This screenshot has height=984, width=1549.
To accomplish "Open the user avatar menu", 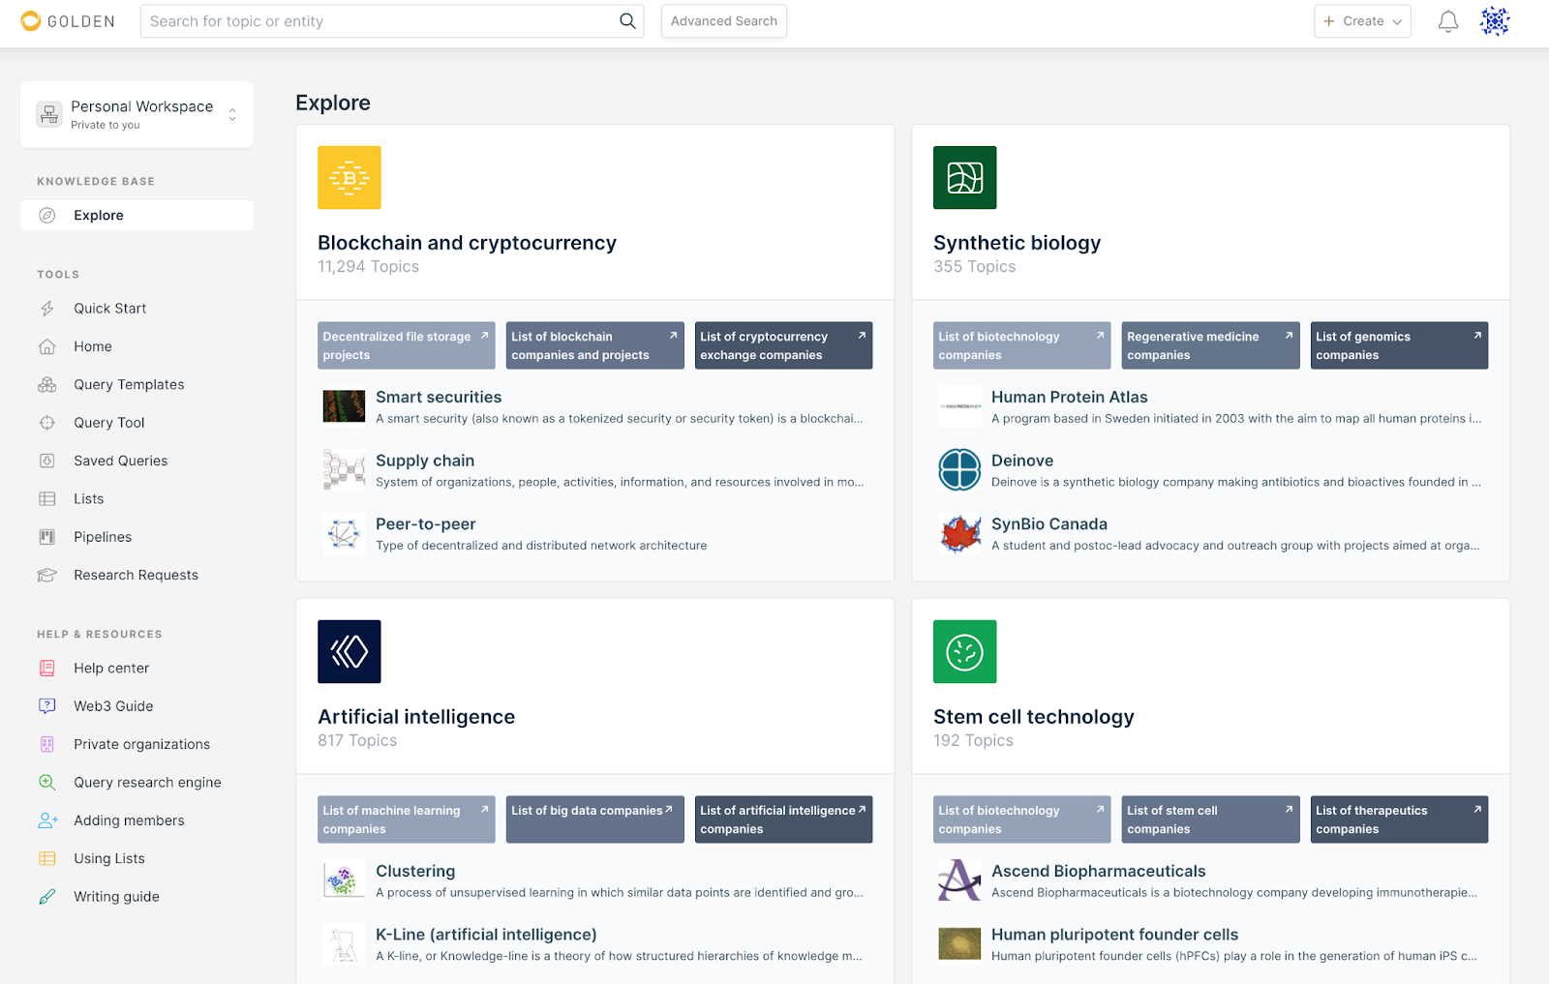I will click(x=1495, y=21).
